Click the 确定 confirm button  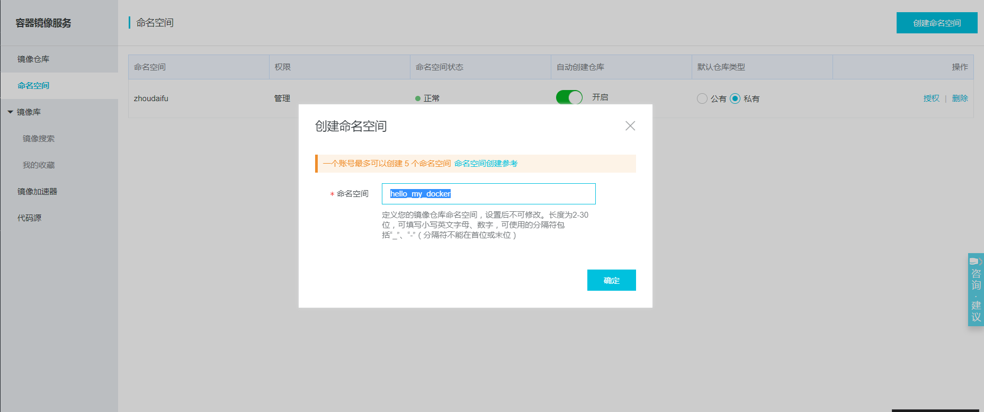coord(612,280)
